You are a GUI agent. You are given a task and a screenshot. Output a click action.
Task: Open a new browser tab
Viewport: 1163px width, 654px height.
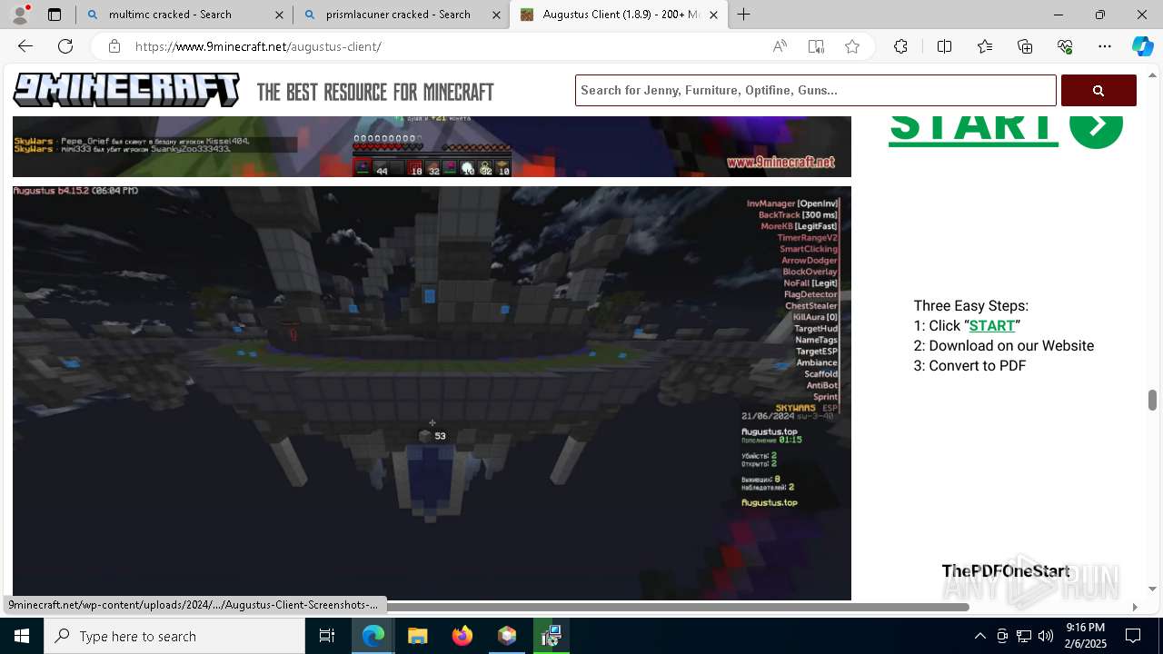[743, 15]
